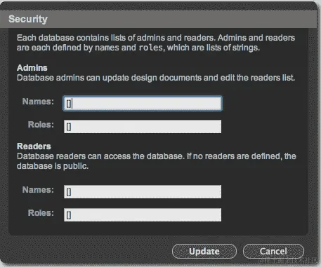Click the 'database is public.' text line

tap(53, 166)
